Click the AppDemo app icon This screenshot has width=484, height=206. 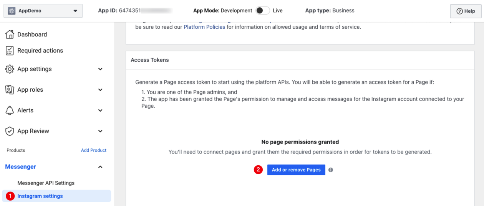(12, 11)
